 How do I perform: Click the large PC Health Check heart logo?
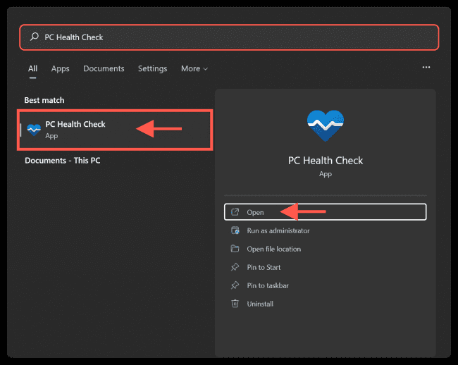(326, 125)
